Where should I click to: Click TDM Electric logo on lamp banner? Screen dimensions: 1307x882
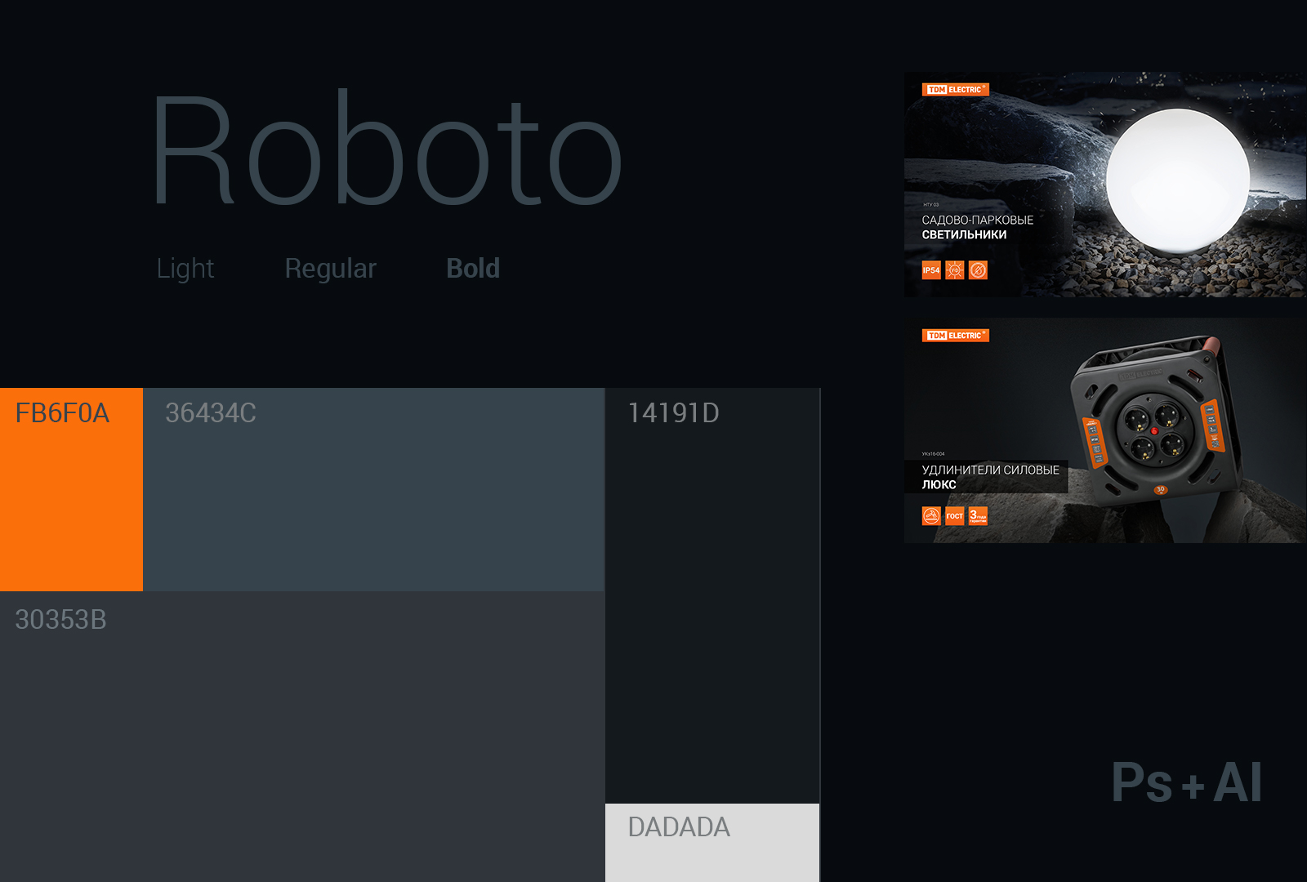(x=955, y=90)
